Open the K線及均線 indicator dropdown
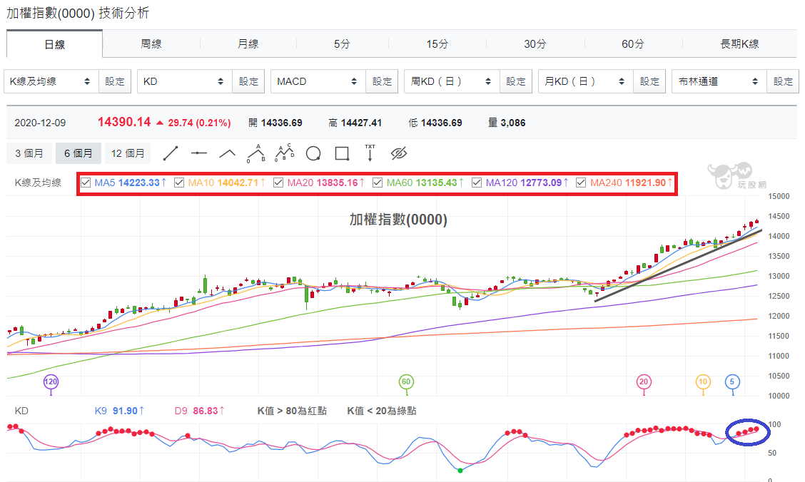This screenshot has width=805, height=482. [51, 81]
